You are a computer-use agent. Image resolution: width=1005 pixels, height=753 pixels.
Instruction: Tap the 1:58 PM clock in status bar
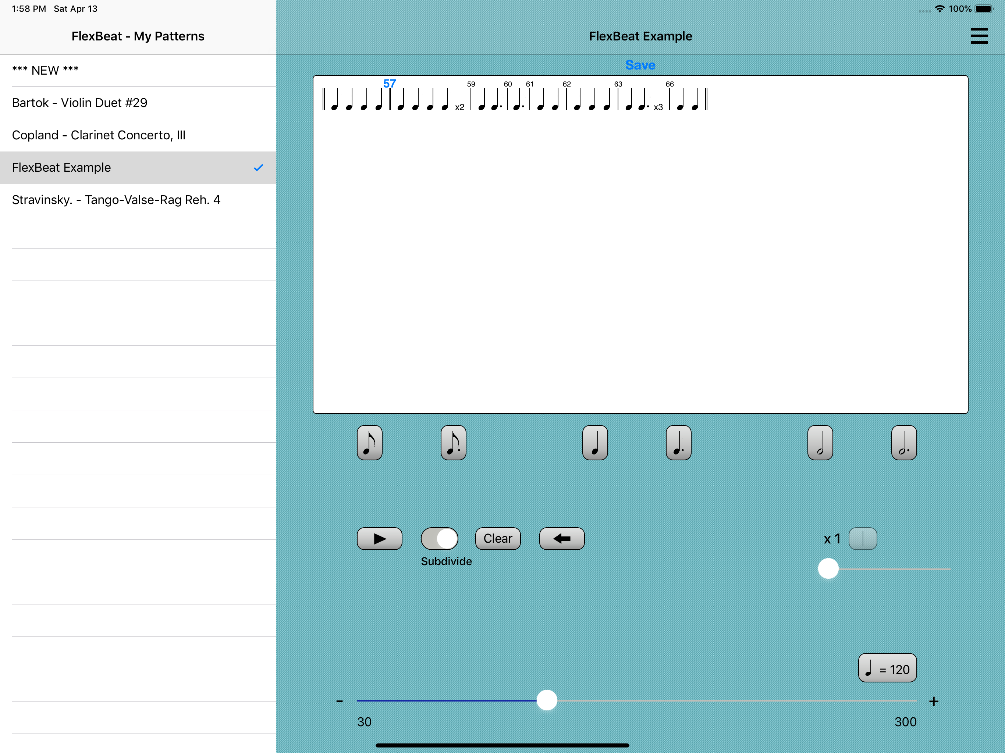click(29, 8)
